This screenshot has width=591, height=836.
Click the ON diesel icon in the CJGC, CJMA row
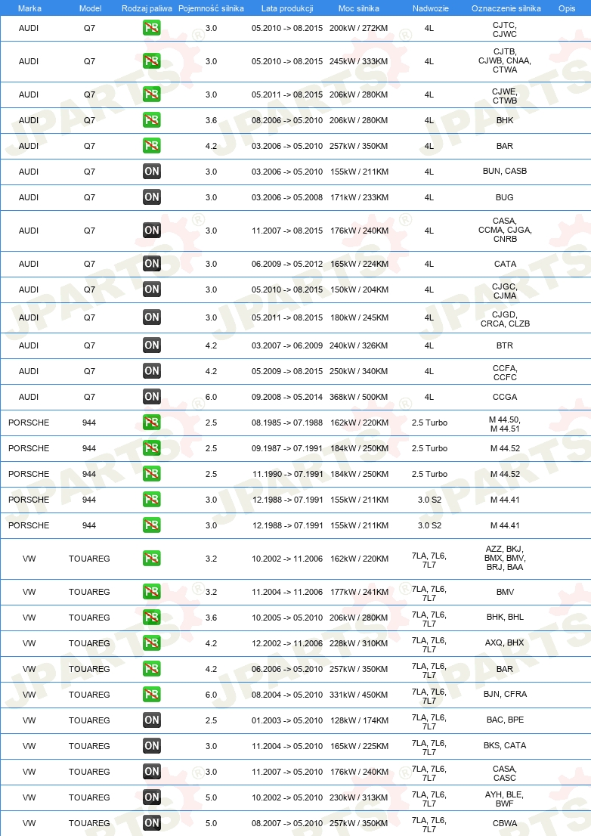152,289
